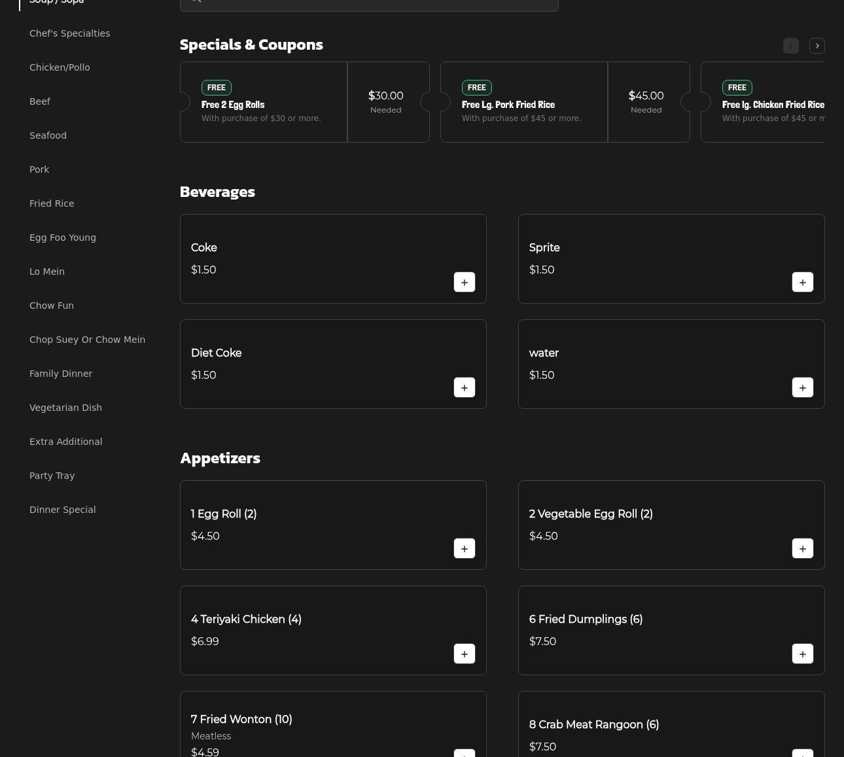The height and width of the screenshot is (757, 844).
Task: Open the Lo Mein section
Action: tap(47, 272)
